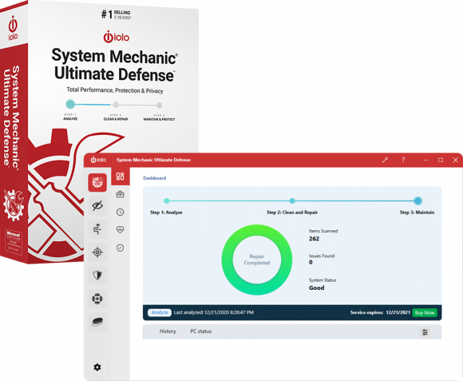This screenshot has width=463, height=381.
Task: Click the iolo logo in the title bar
Action: pos(99,160)
